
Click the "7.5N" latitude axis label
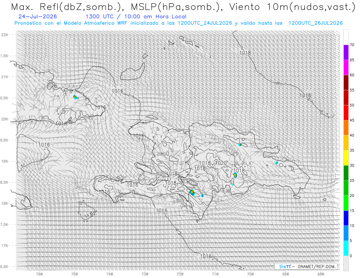4,225
